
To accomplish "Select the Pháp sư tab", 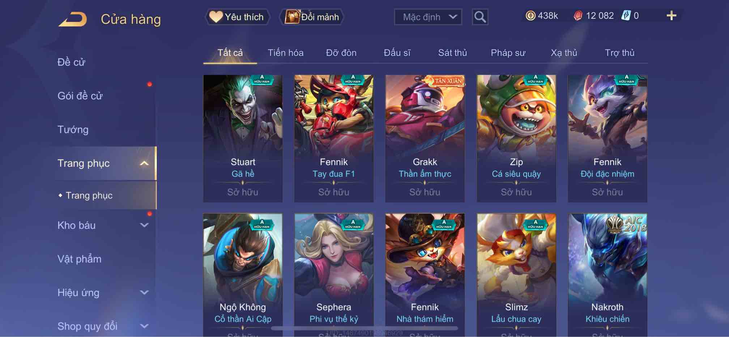I will 508,53.
